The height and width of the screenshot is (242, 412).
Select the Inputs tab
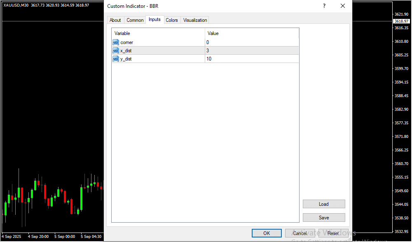154,20
